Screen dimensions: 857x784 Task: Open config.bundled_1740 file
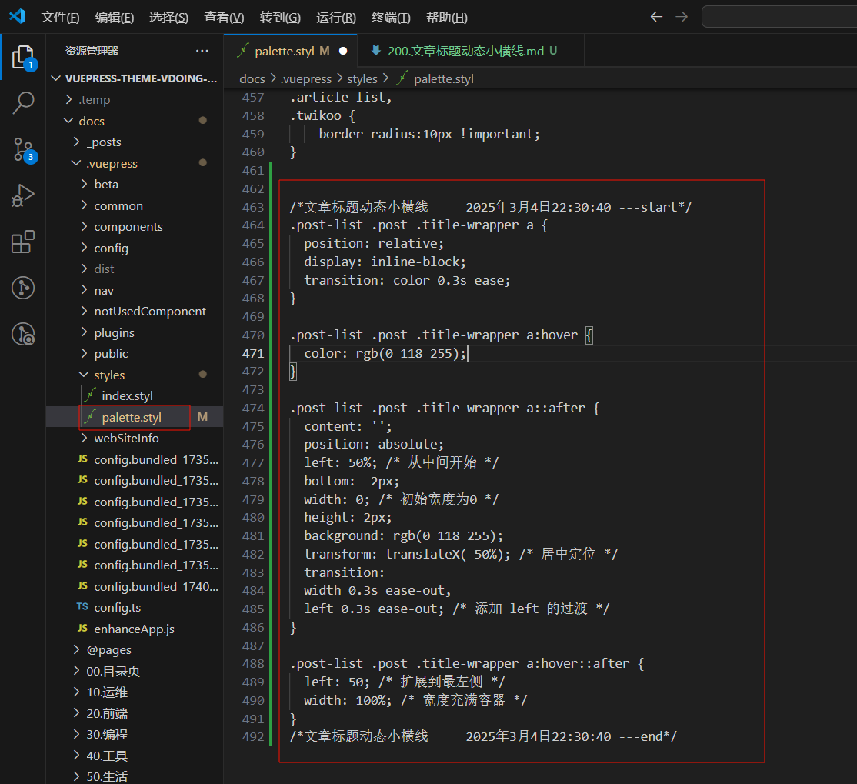click(135, 586)
